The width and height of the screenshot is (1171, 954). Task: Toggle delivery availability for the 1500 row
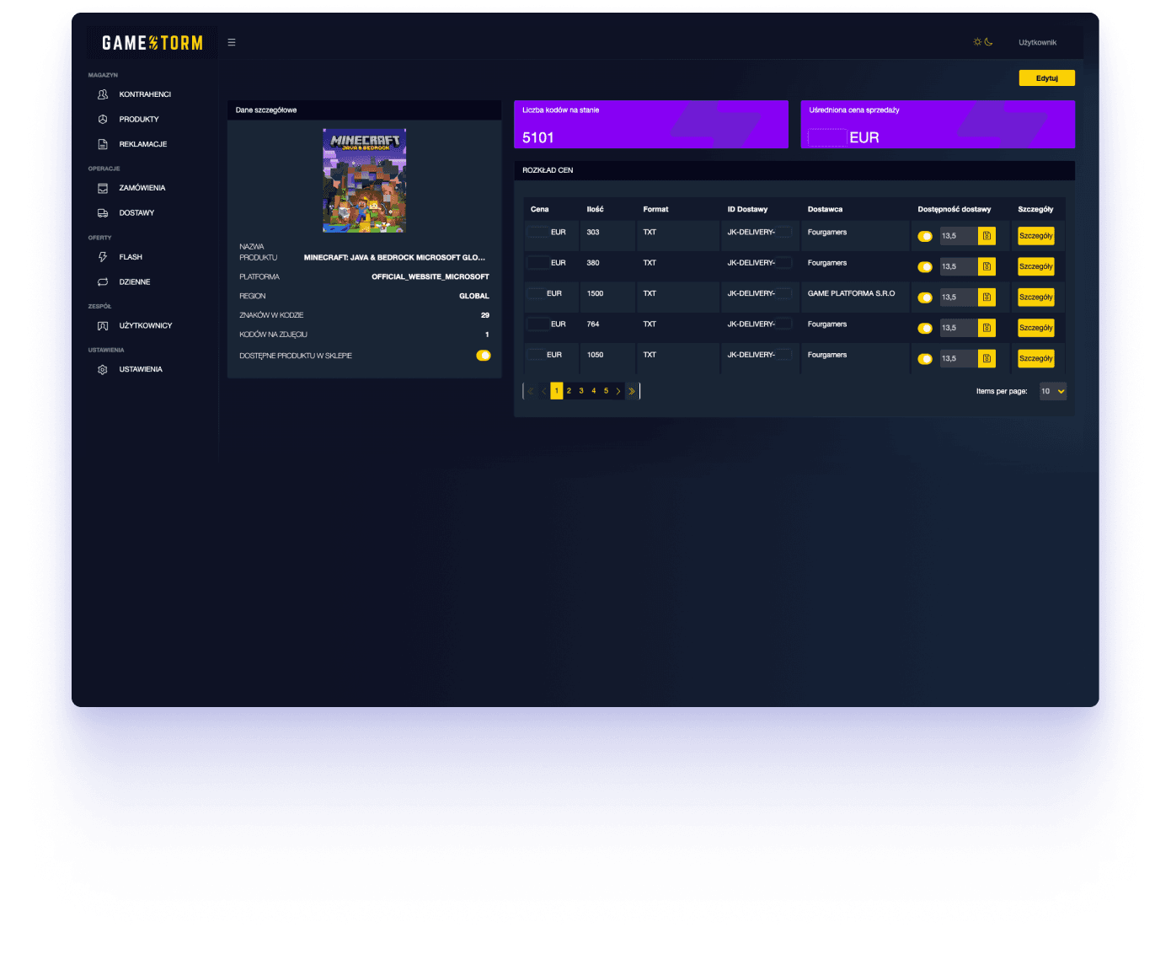pyautogui.click(x=925, y=297)
